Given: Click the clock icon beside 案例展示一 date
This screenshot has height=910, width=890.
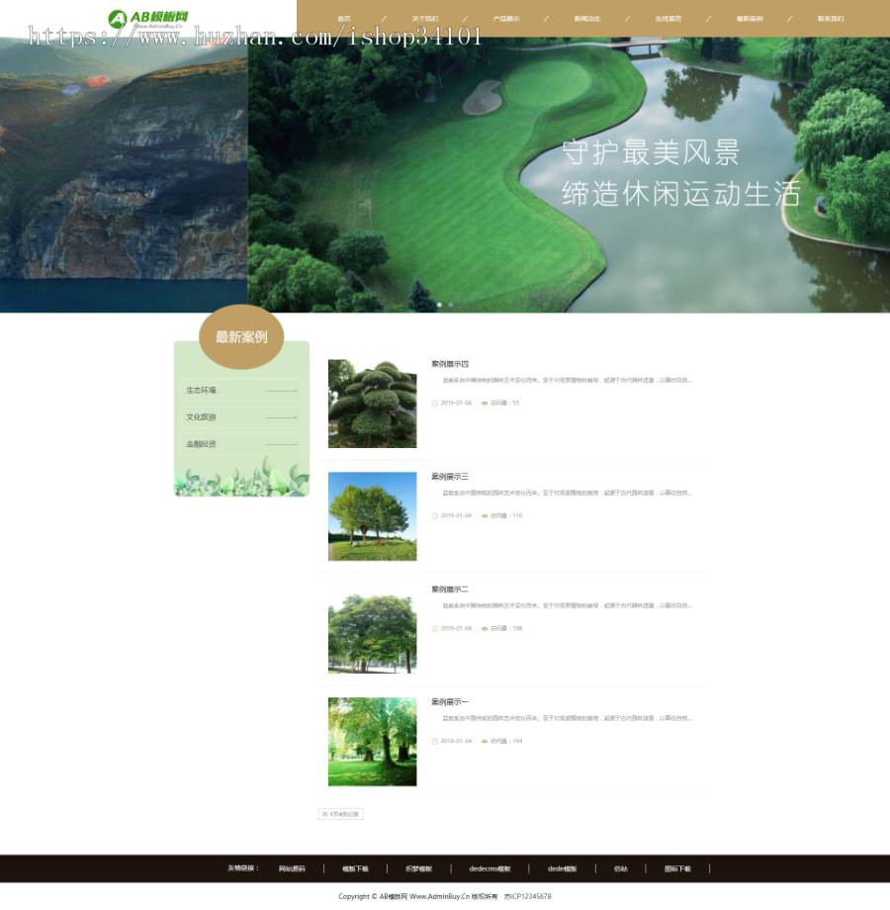Looking at the screenshot, I should tap(435, 741).
